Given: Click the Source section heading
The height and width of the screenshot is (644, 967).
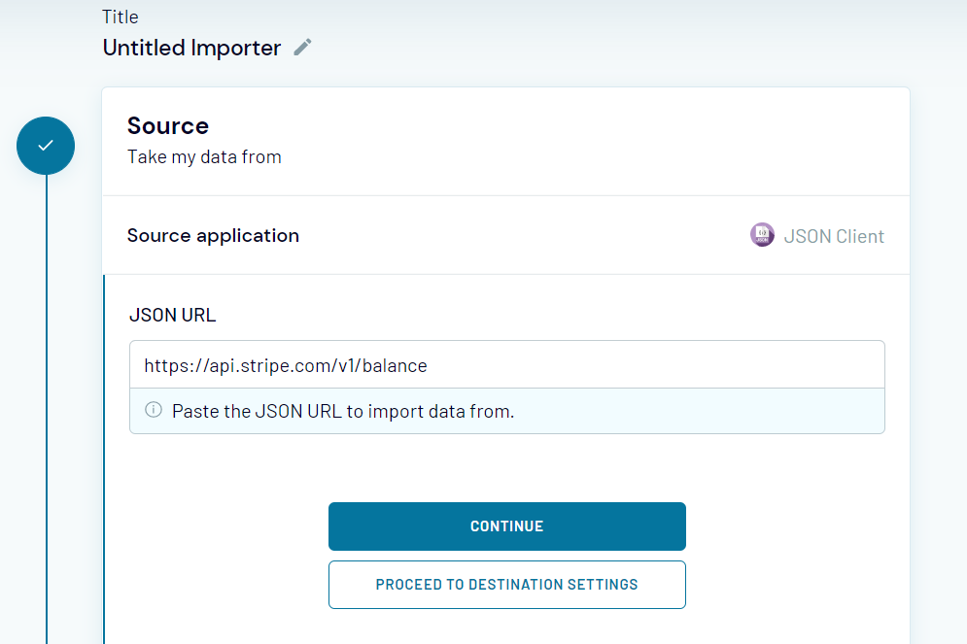Looking at the screenshot, I should [168, 125].
